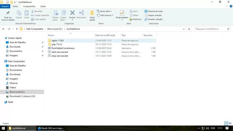233x131 pixels.
Task: Click Selecionar tudo
Action: point(154,11)
